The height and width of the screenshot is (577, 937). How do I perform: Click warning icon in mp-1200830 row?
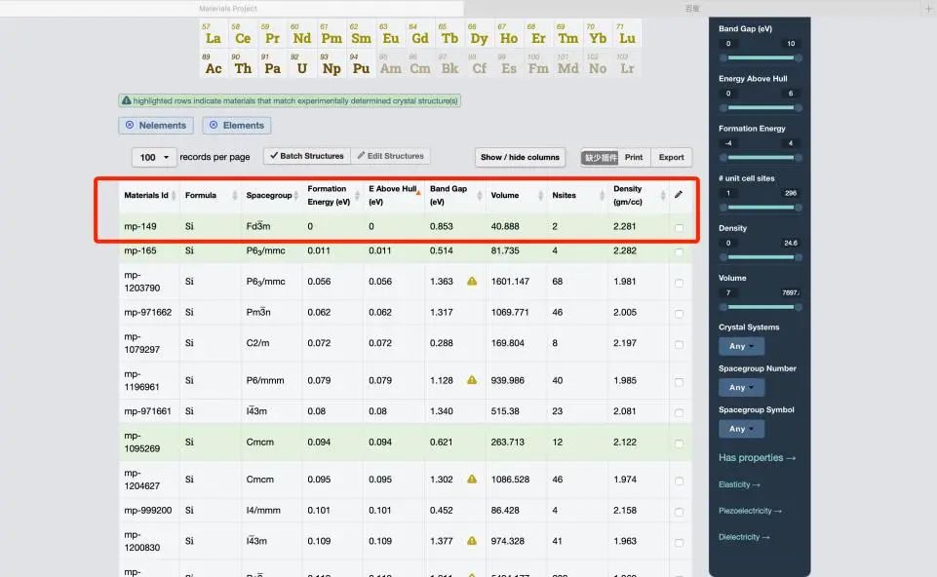click(472, 541)
